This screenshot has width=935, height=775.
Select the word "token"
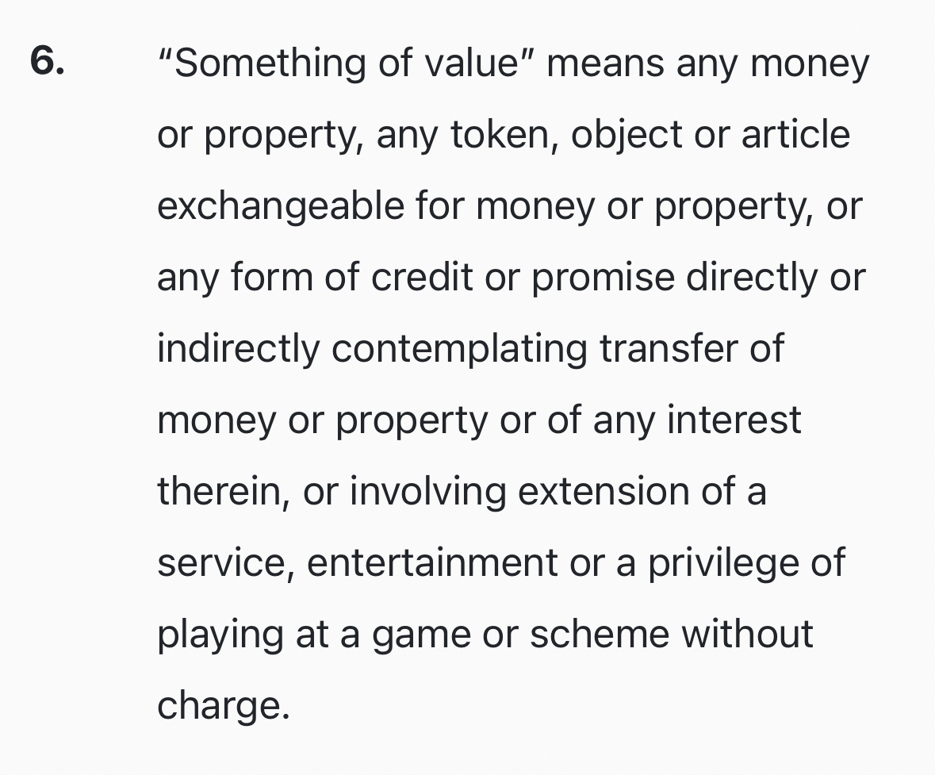coord(496,135)
